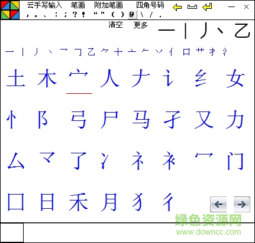The image size is (255, 243).
Task: Choose the 阝 radical
Action: click(43, 119)
